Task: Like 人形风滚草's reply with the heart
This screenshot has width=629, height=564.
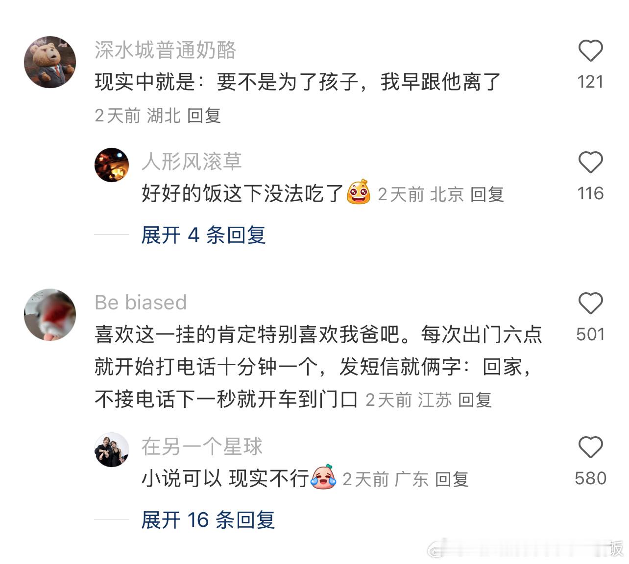Action: 590,163
